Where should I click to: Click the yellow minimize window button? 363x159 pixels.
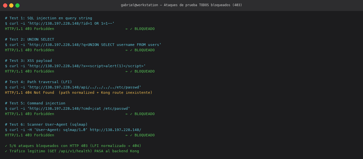point(11,5)
